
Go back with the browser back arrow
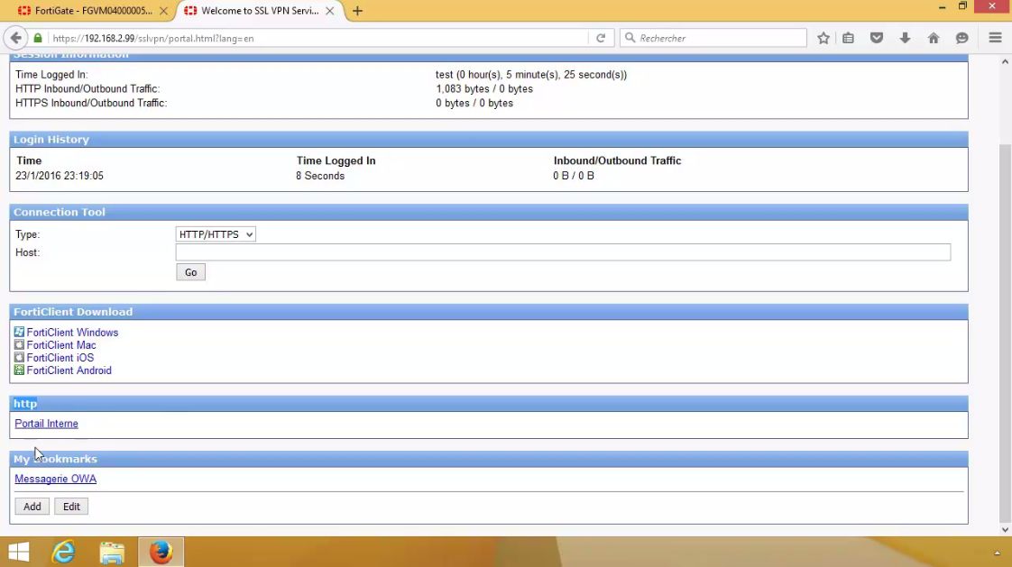[16, 38]
